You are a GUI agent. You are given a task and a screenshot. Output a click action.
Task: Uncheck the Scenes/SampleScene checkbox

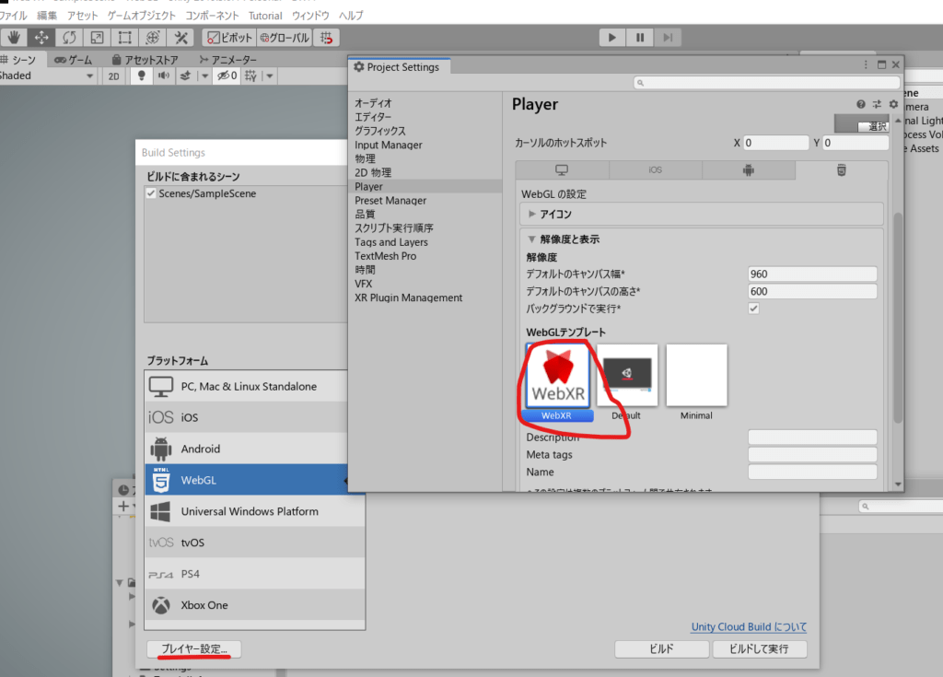pos(151,194)
